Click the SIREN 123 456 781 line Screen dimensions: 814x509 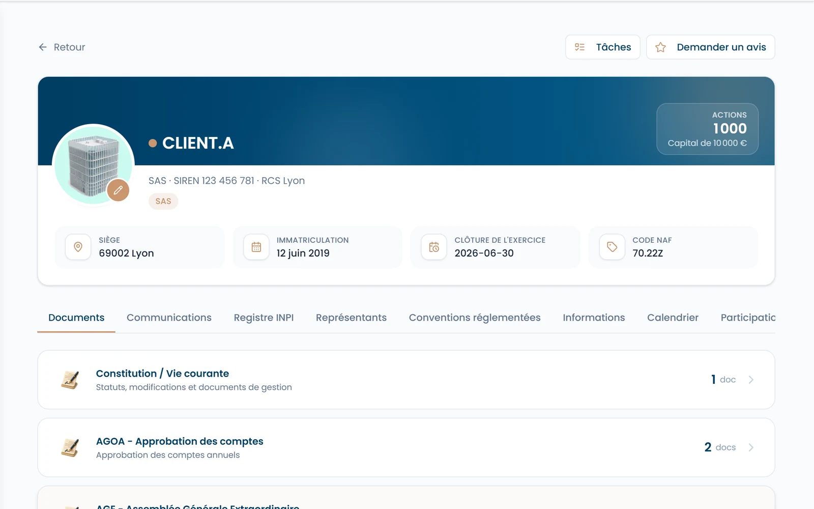pos(226,181)
